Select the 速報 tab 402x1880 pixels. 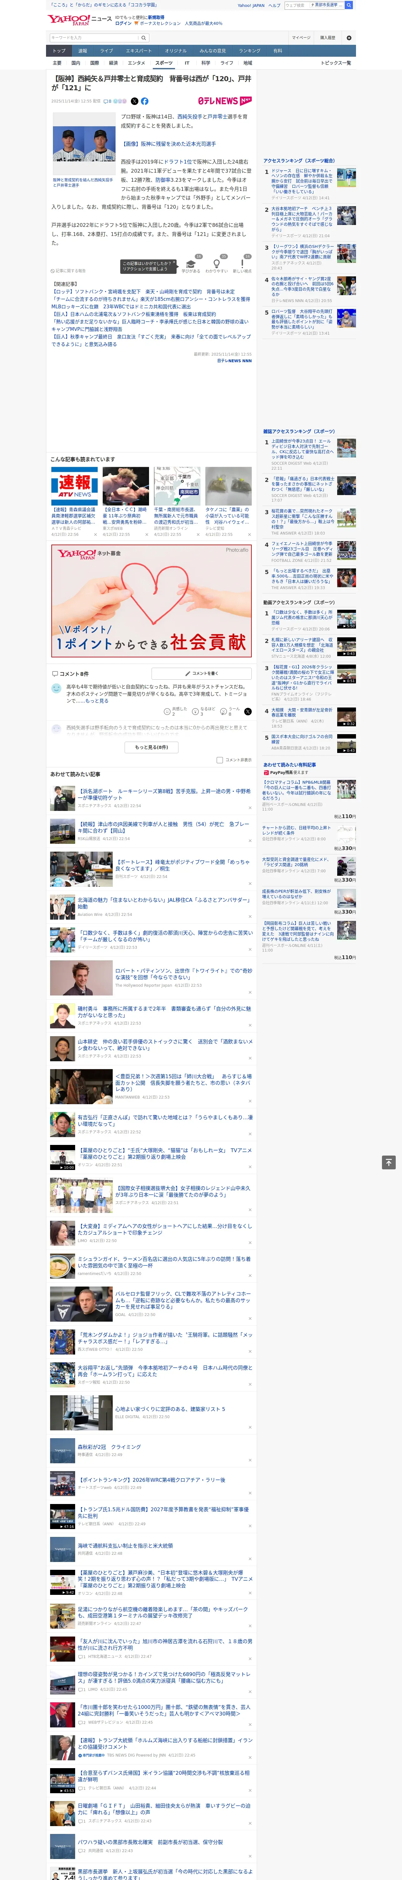click(82, 51)
